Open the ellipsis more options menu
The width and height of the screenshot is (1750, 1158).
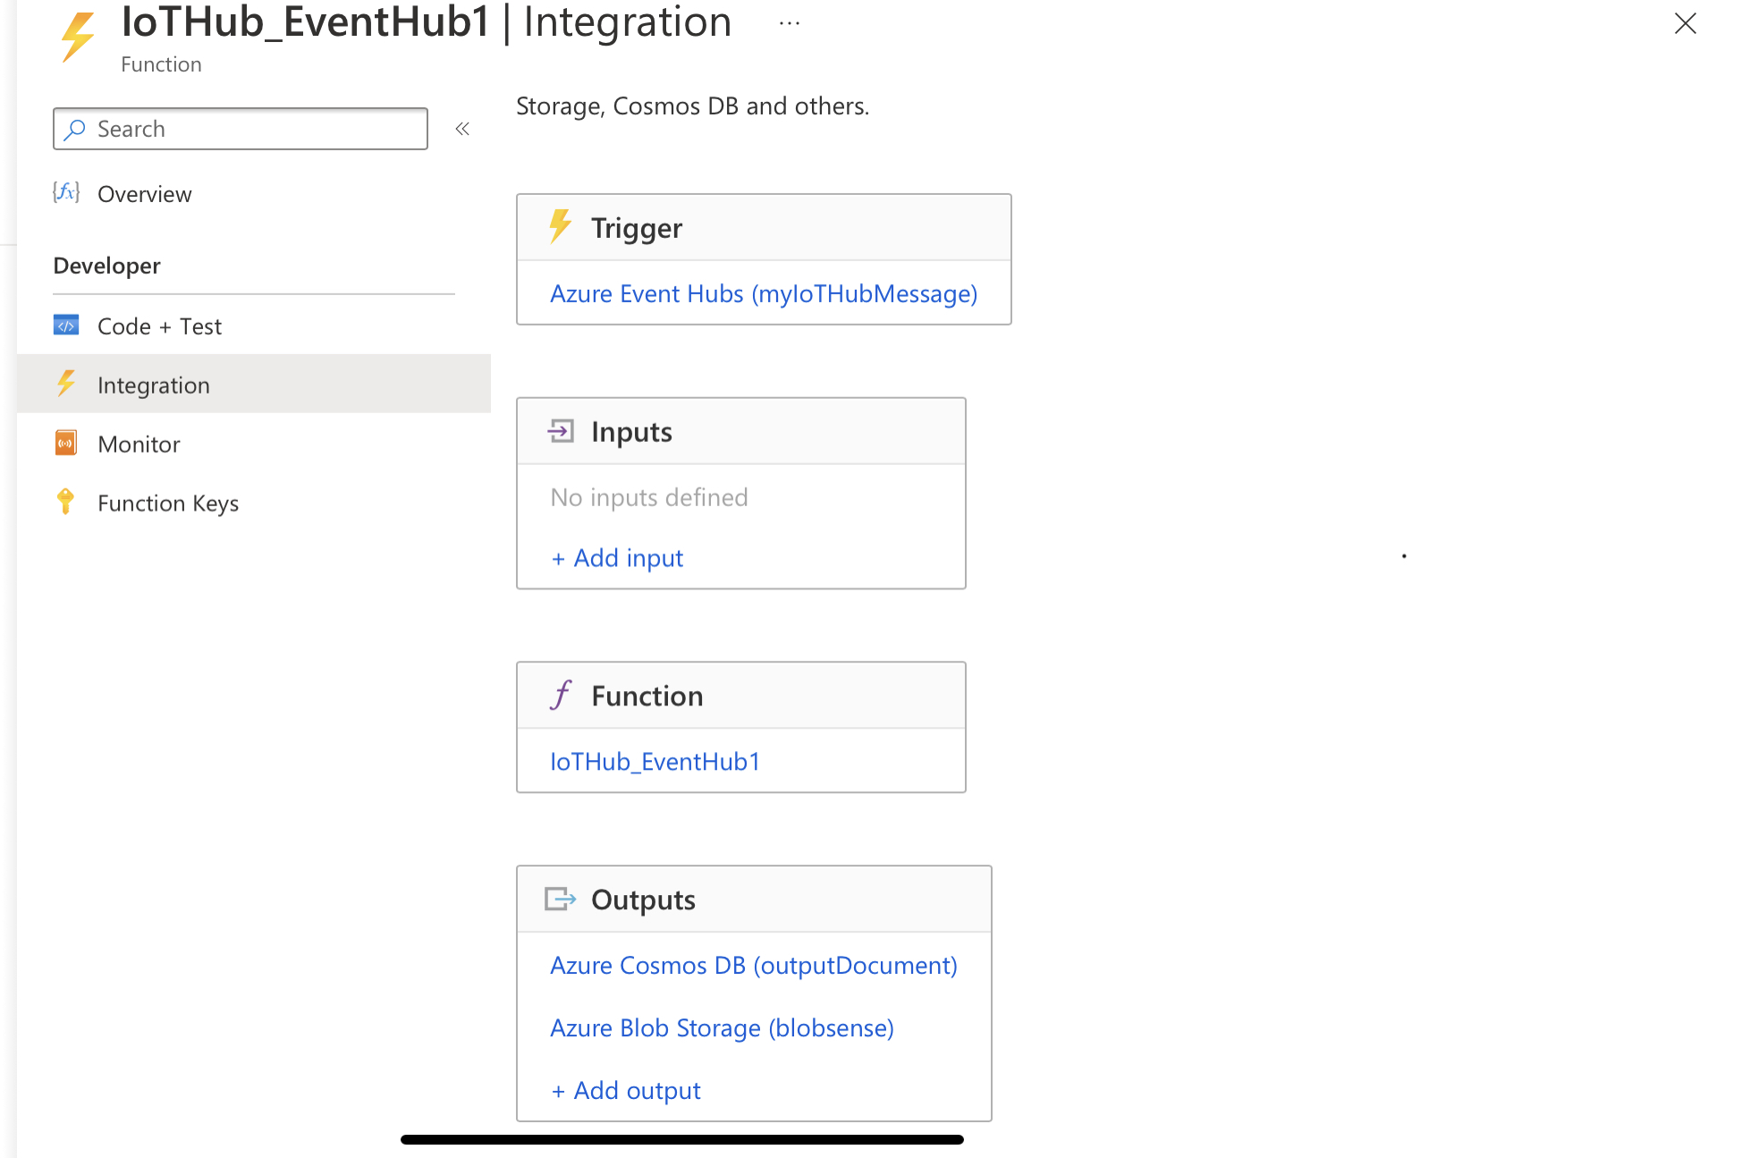pyautogui.click(x=789, y=24)
